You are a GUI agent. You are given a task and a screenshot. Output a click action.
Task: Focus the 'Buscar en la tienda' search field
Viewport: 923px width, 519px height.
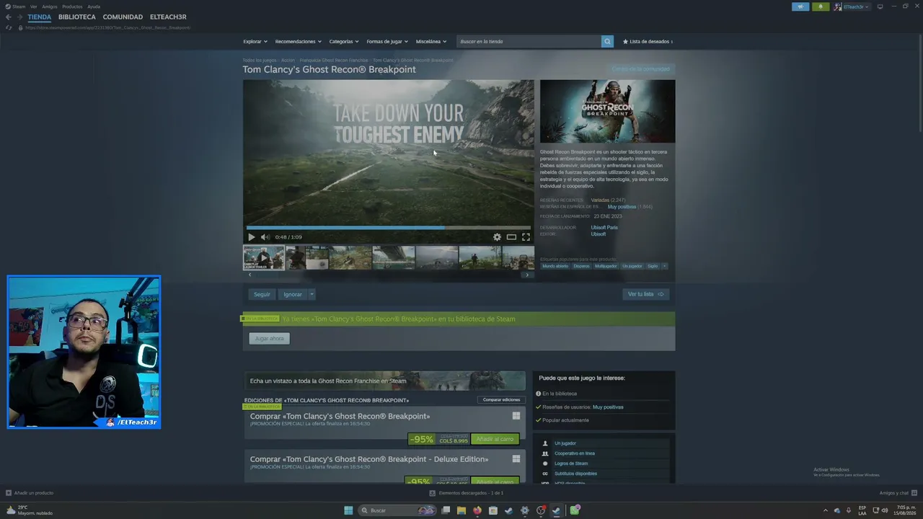[529, 42]
